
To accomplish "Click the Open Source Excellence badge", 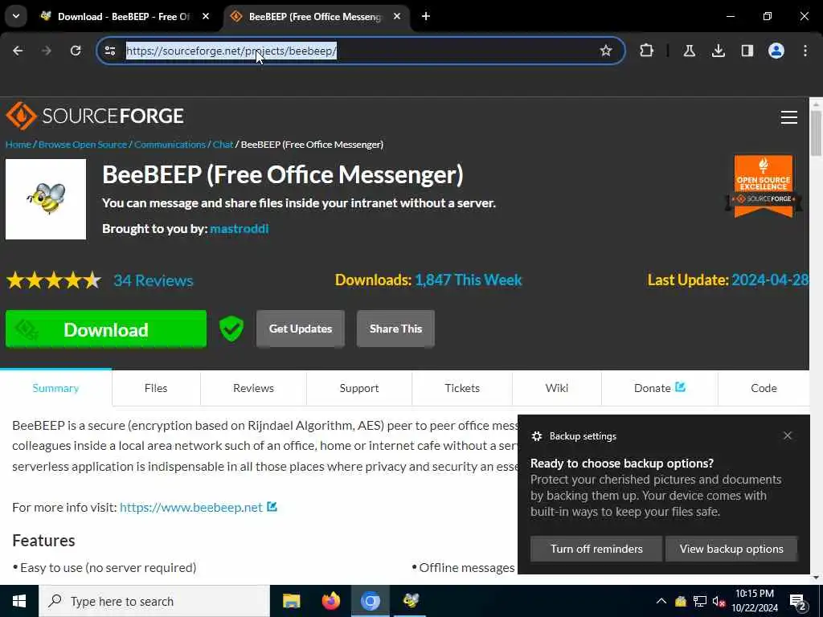I will tap(764, 186).
